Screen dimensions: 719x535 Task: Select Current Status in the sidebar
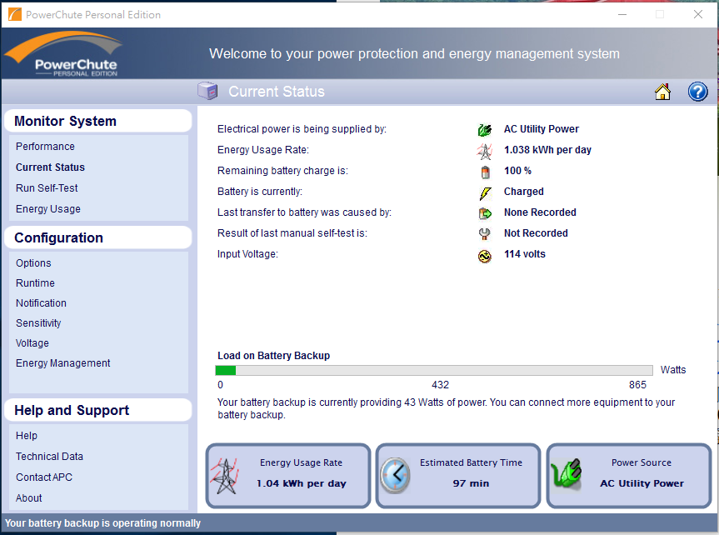tap(50, 167)
